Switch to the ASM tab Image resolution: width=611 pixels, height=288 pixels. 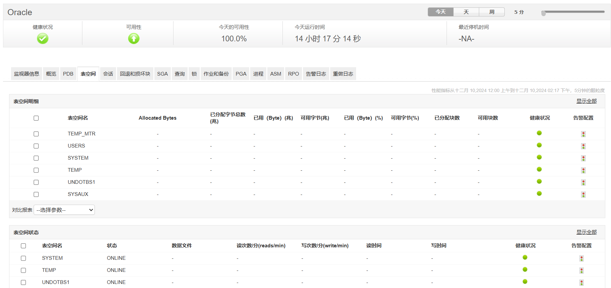click(x=276, y=74)
